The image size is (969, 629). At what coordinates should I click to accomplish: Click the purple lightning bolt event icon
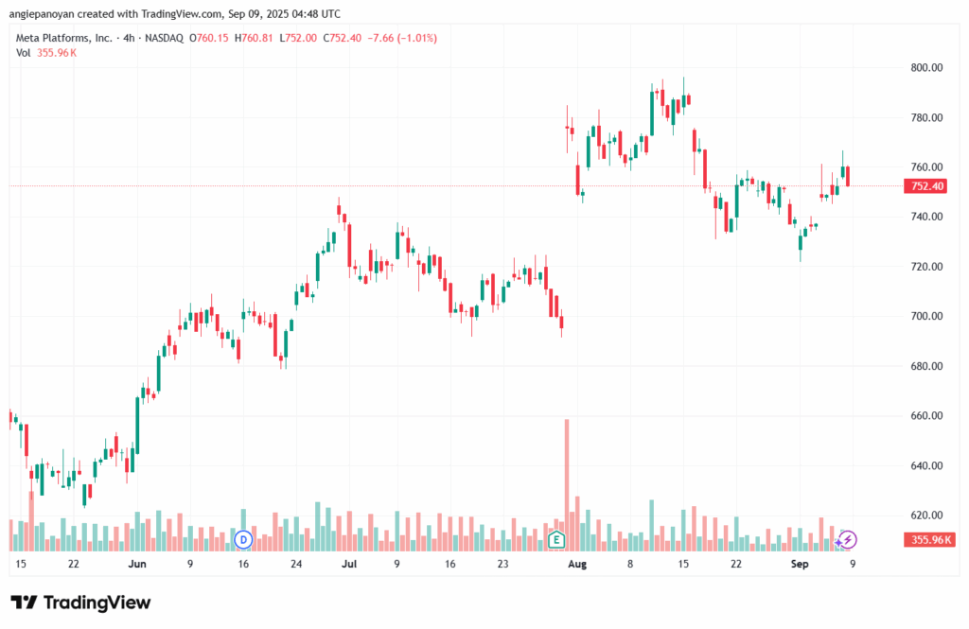coord(848,539)
